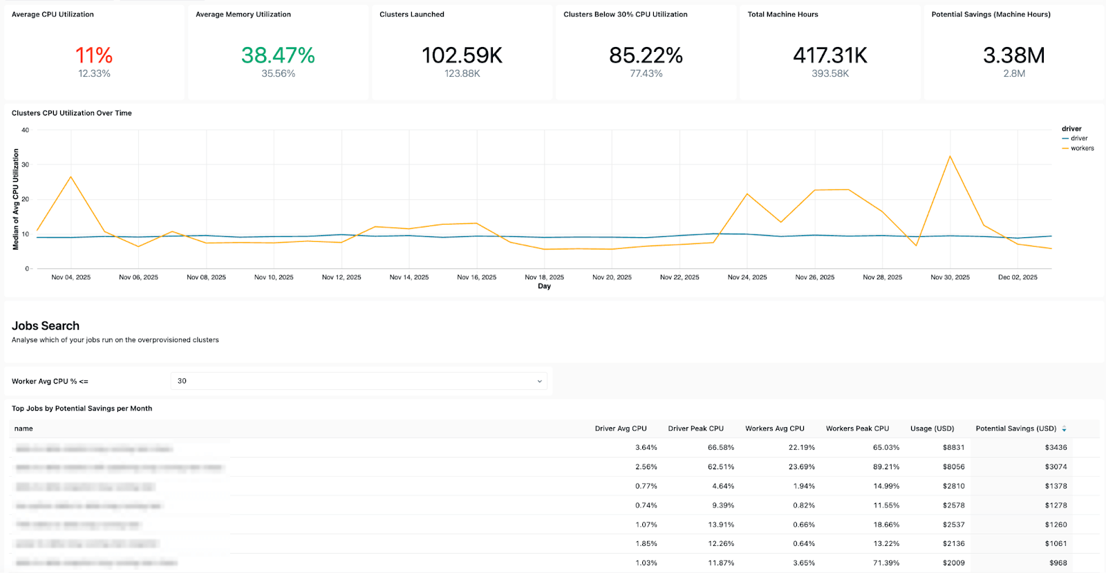
Task: Click sort arrow icon beside Potential Savings (USD)
Action: 1064,429
